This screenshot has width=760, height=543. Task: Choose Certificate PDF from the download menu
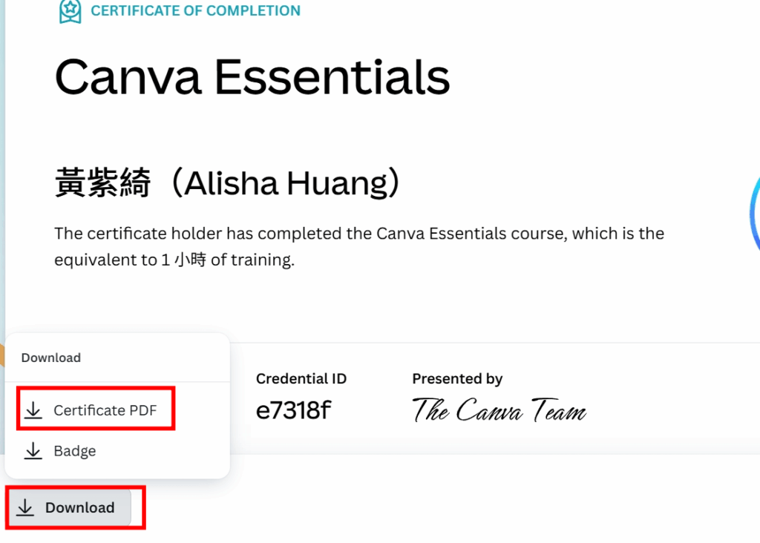(105, 410)
